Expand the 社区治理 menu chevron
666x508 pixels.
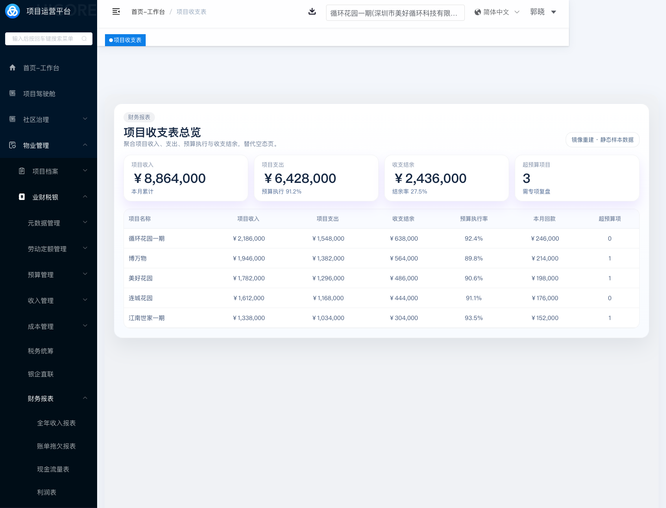(x=85, y=119)
